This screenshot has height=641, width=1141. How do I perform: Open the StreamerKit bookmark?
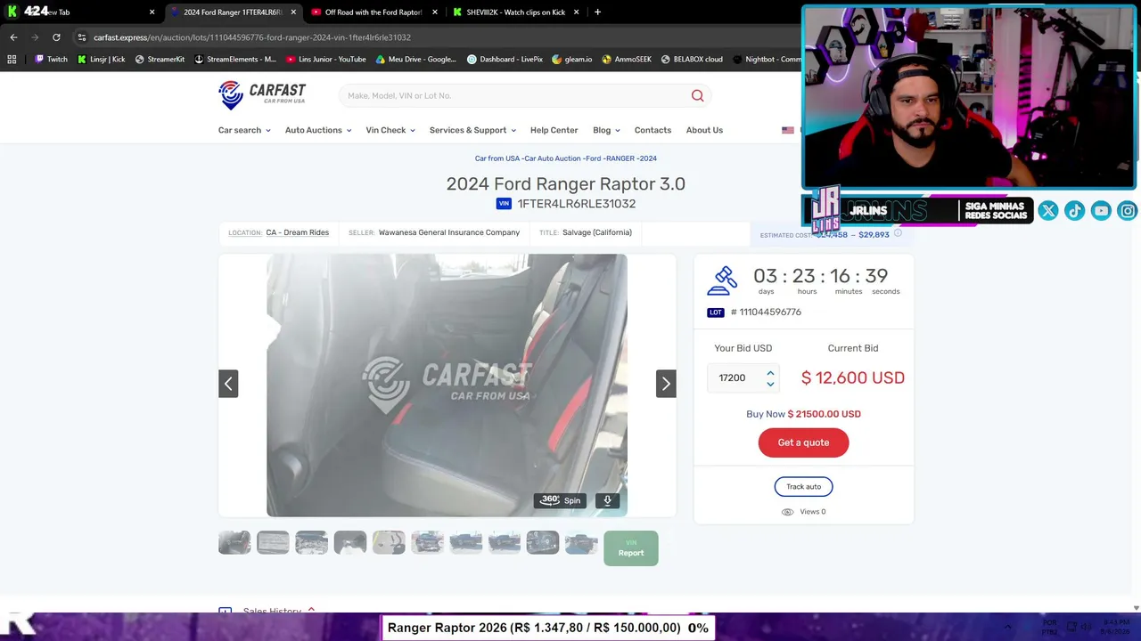pos(160,60)
